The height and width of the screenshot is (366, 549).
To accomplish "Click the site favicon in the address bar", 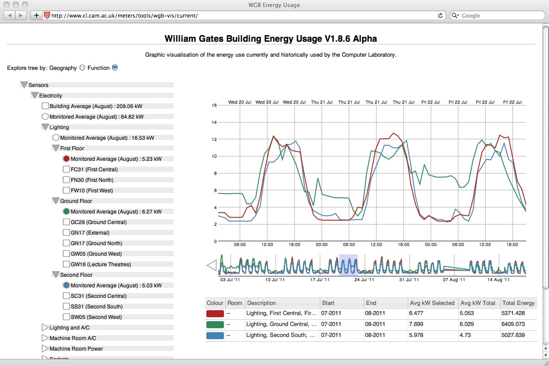I will click(47, 15).
